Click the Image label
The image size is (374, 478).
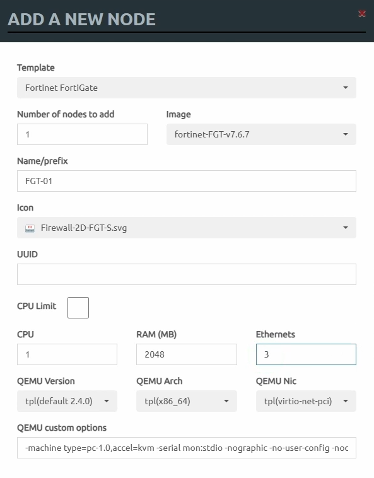(x=178, y=114)
